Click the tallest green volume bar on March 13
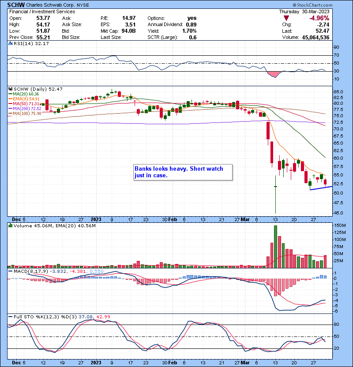 [x=275, y=247]
